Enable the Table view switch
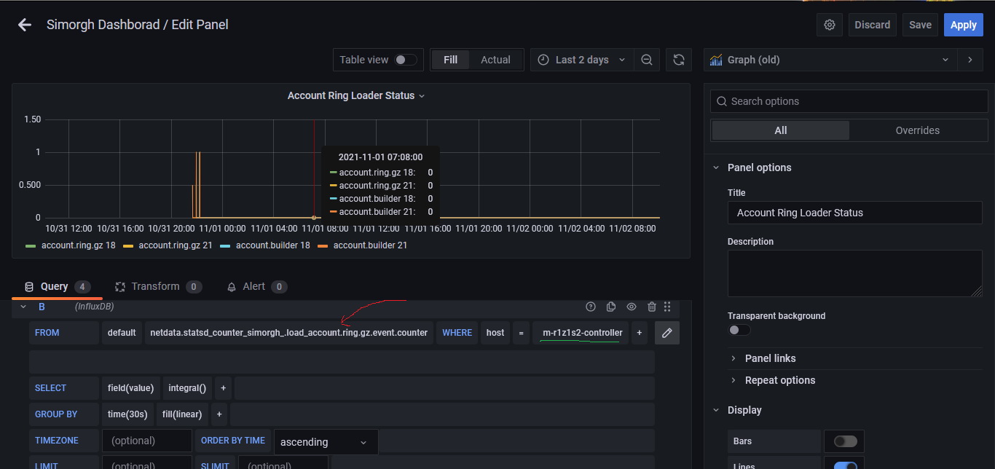 click(x=406, y=60)
